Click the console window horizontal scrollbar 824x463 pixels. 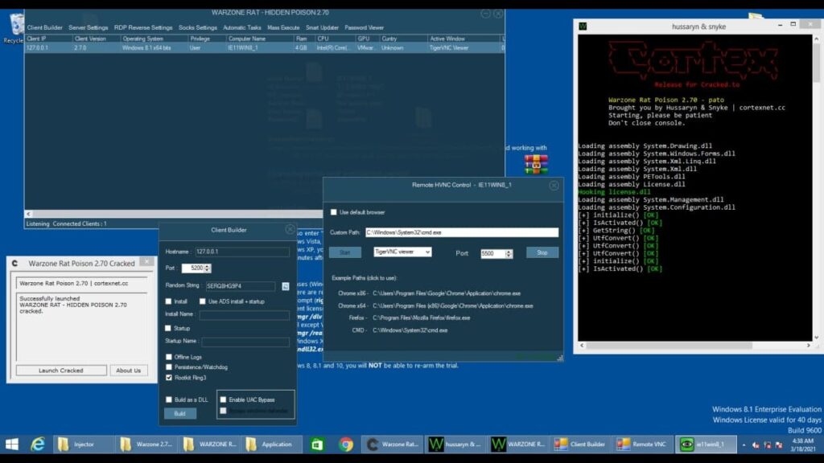[x=694, y=346]
